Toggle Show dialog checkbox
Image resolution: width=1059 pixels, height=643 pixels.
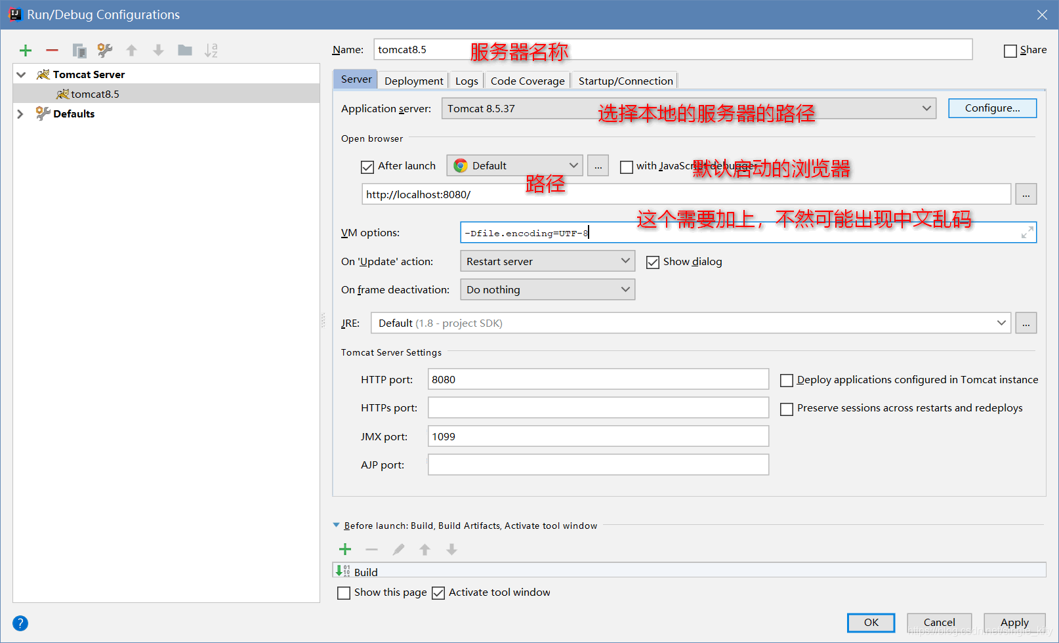[x=653, y=262]
